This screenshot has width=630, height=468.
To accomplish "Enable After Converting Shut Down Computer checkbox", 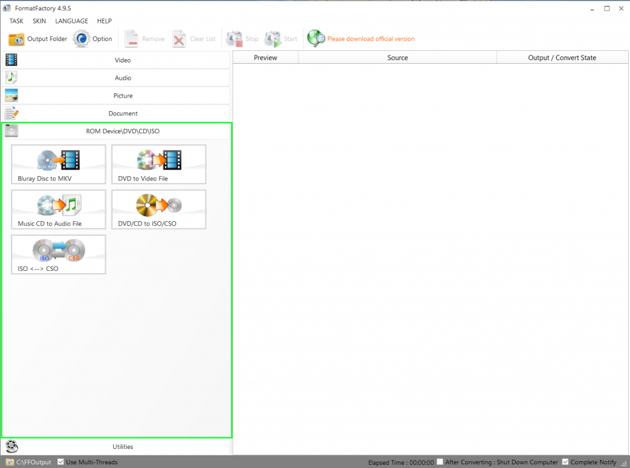I will (440, 462).
